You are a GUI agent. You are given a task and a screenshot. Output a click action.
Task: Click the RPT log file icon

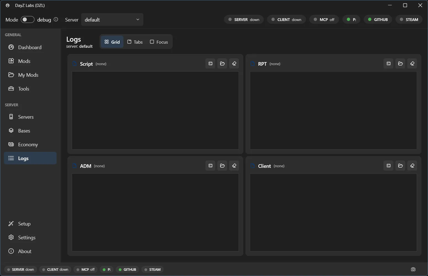coord(252,64)
